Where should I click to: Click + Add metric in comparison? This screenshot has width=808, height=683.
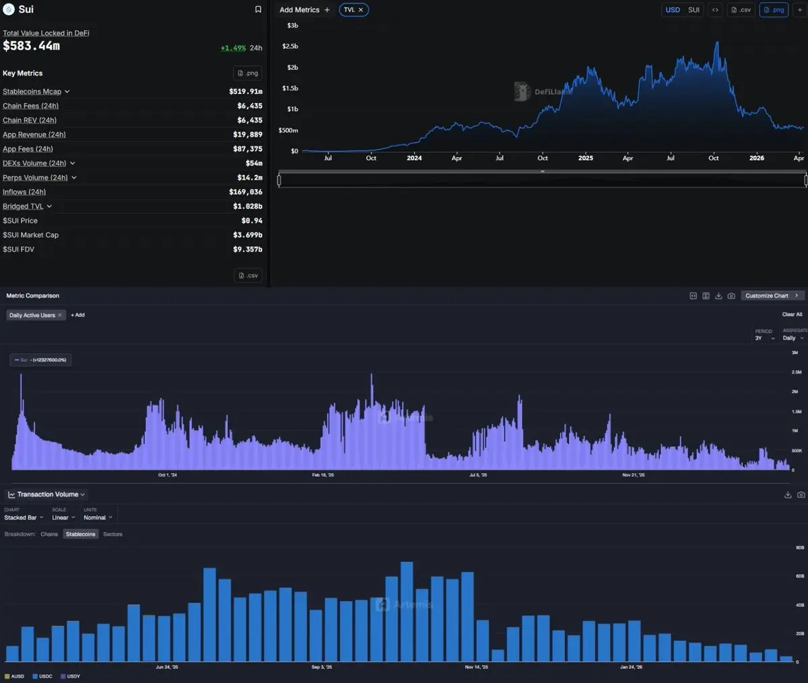(77, 315)
